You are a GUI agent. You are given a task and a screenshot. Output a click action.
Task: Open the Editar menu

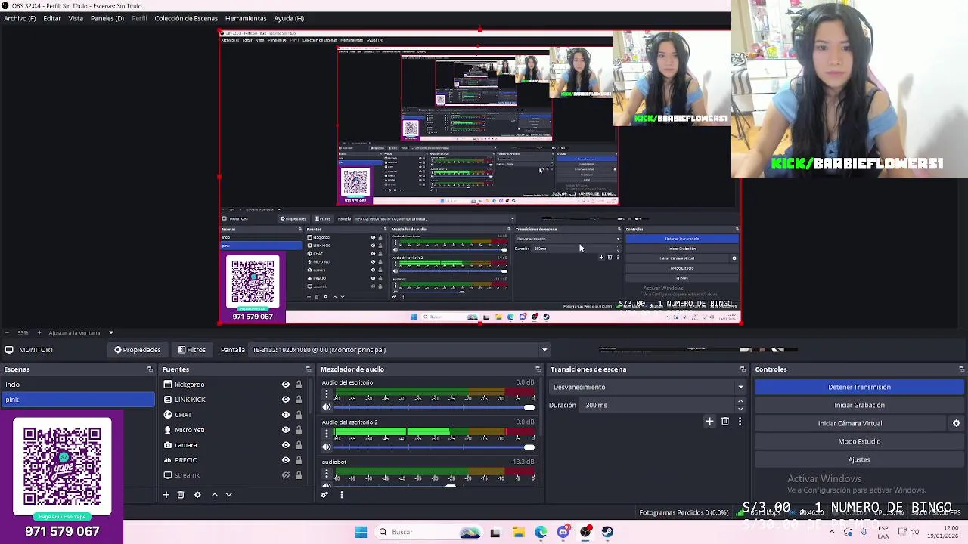pos(52,18)
